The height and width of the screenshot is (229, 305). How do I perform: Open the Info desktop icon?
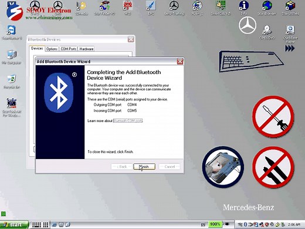pos(244,8)
